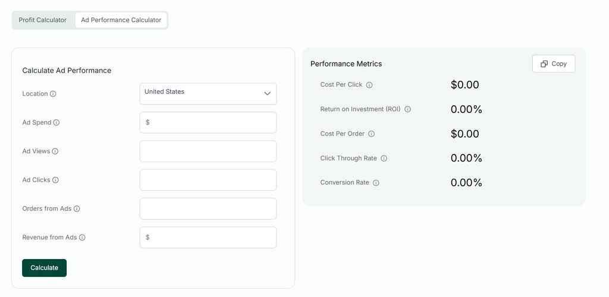Click the Return on Investment info icon
Image resolution: width=609 pixels, height=297 pixels.
407,109
